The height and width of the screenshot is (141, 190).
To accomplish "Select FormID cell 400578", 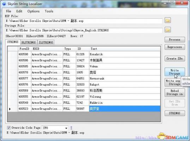I will point(25,72).
